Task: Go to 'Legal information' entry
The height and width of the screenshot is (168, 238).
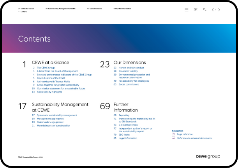Action: [128, 138]
